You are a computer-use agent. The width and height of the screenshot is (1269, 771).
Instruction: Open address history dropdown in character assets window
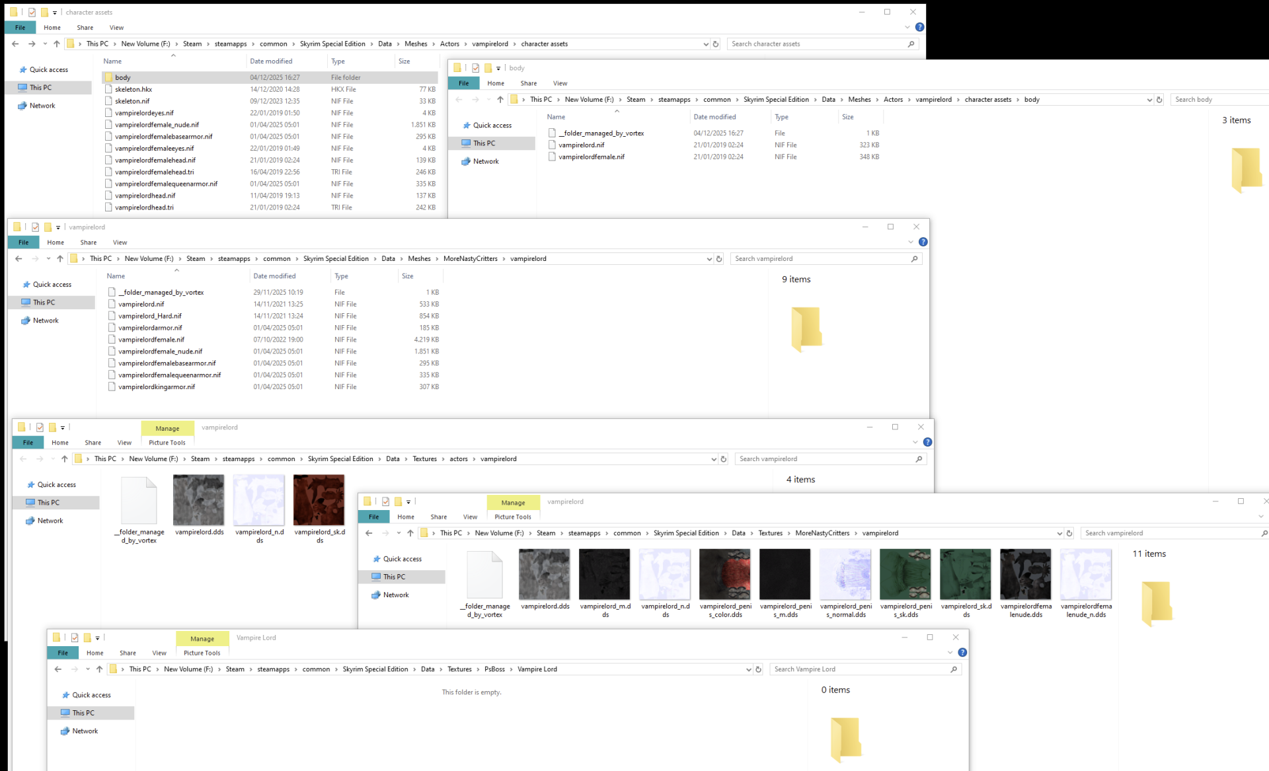coord(706,44)
